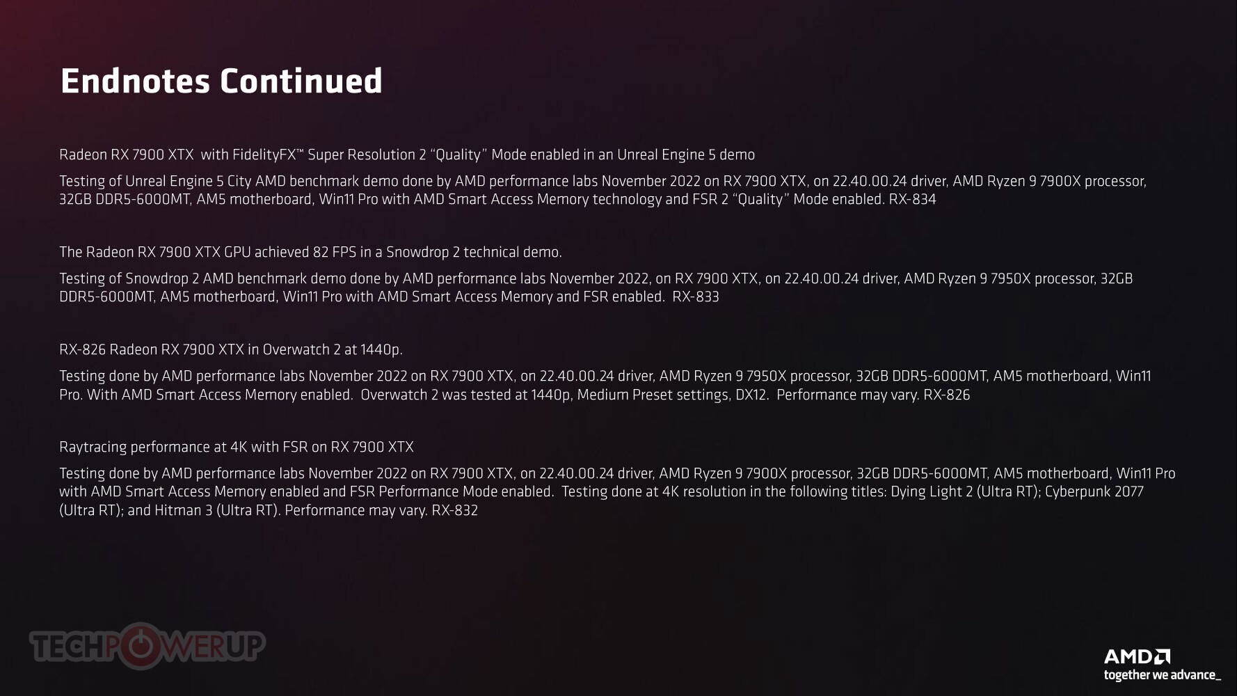Click the Raytracing performance at 4K heading

pyautogui.click(x=237, y=447)
